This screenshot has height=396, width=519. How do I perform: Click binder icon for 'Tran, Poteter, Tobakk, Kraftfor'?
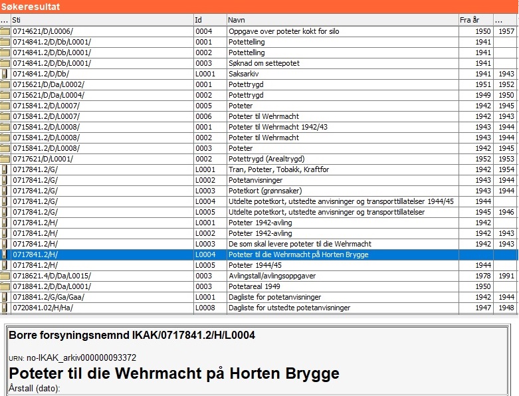[x=5, y=169]
